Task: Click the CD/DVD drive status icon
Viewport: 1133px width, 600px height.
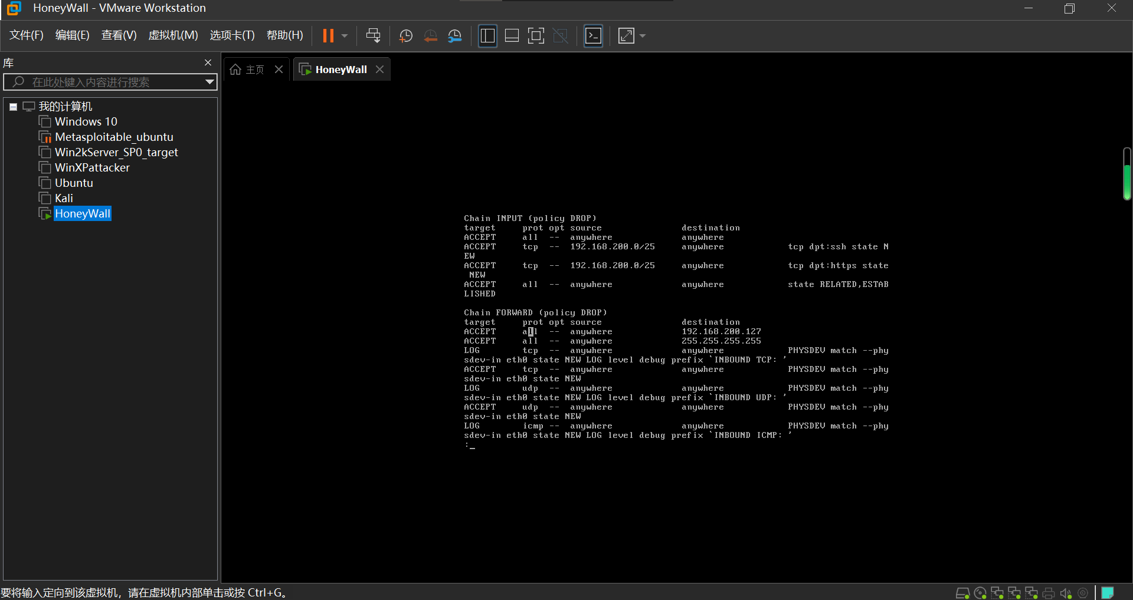Action: pyautogui.click(x=980, y=593)
